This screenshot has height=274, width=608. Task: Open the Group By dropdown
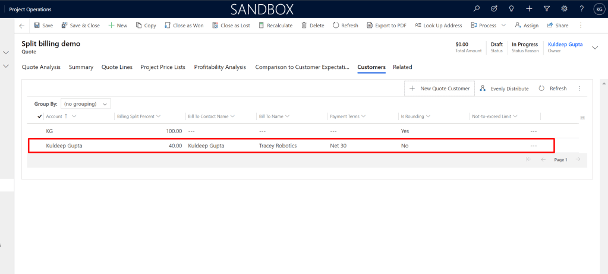pyautogui.click(x=86, y=104)
